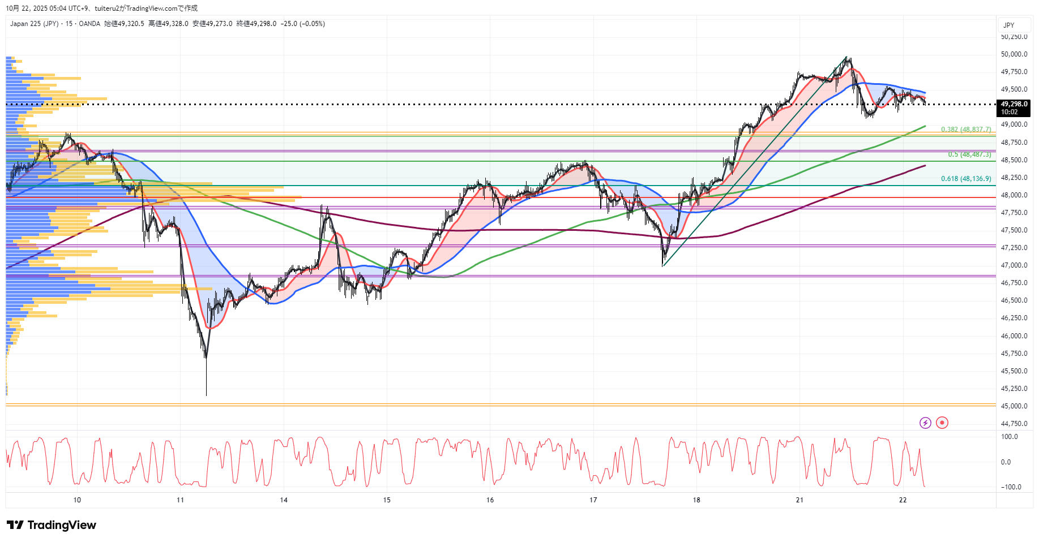1039x542 pixels.
Task: Click the black dotted current price line
Action: (x=510, y=104)
